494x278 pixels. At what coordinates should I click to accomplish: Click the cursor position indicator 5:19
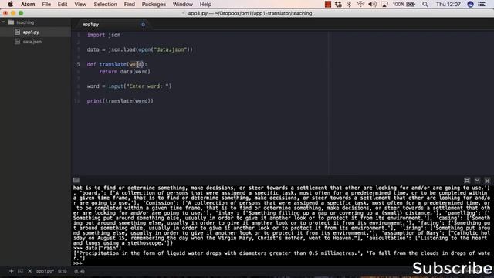coord(63,271)
